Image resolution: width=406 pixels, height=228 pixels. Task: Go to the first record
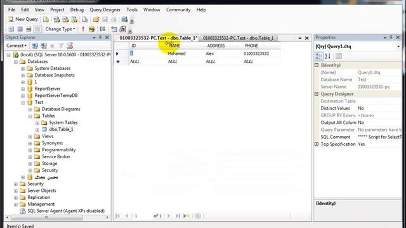(117, 216)
